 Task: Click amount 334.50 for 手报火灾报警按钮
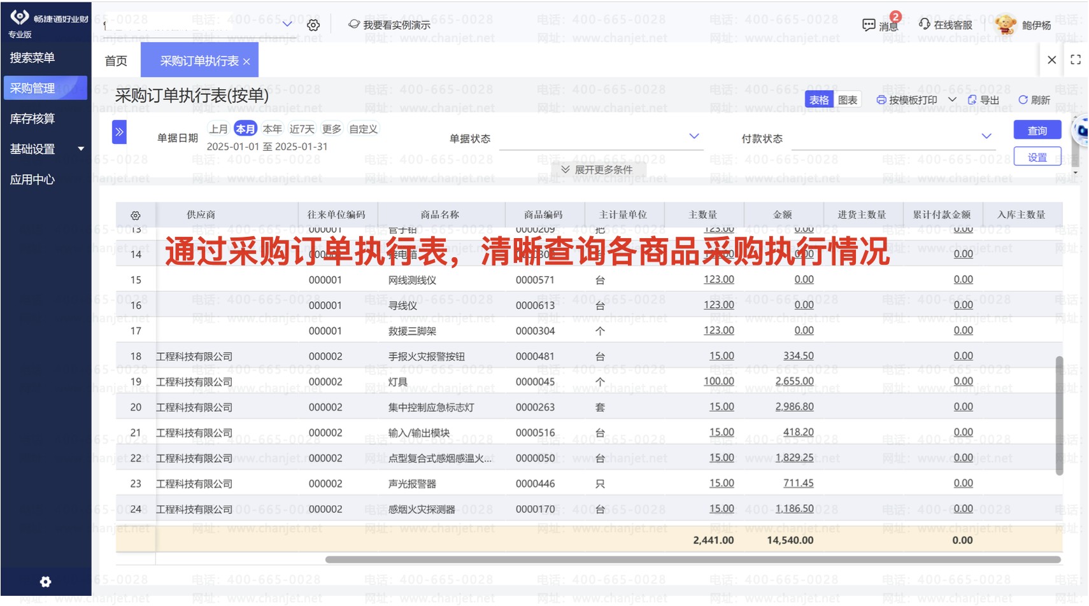(x=799, y=356)
